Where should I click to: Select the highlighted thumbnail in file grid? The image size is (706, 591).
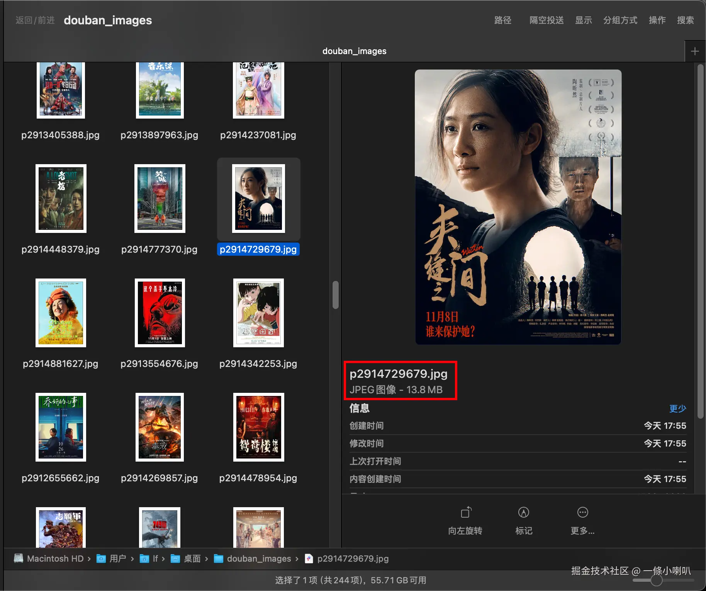click(258, 199)
